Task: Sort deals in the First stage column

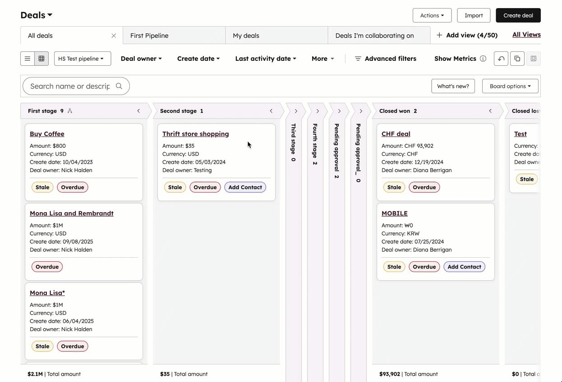Action: pos(70,110)
